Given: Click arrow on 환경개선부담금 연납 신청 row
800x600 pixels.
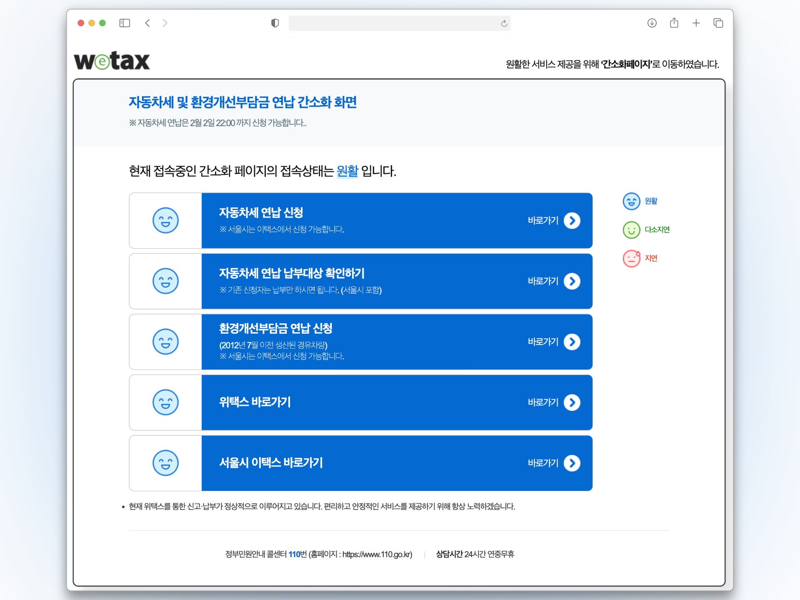Looking at the screenshot, I should pos(572,342).
